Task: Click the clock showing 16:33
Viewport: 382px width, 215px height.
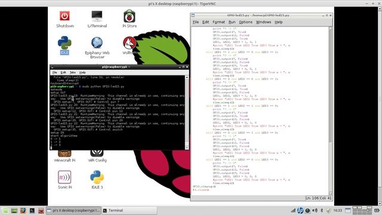Action: [337, 210]
